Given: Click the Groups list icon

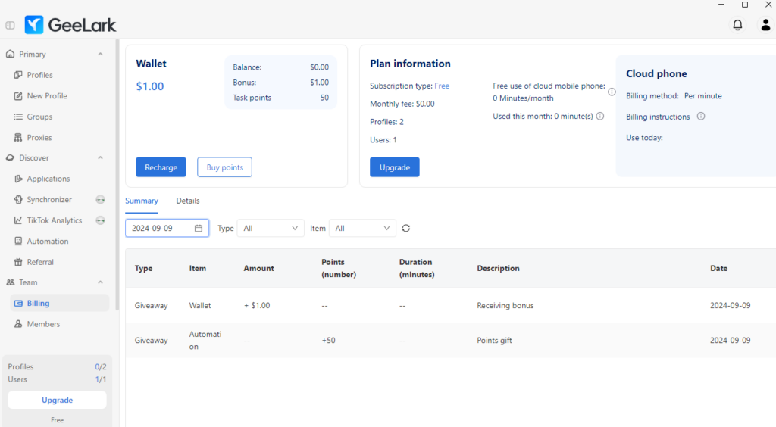Looking at the screenshot, I should [18, 117].
